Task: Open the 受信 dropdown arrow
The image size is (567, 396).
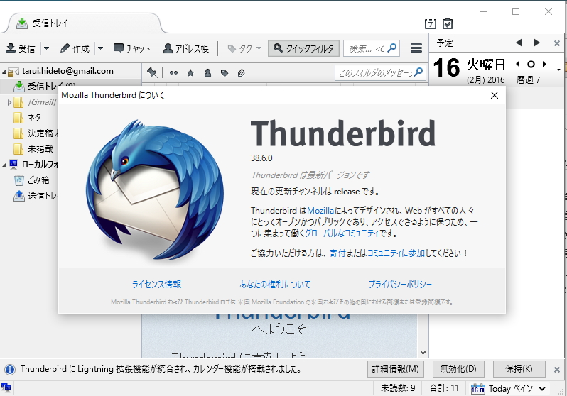Action: [46, 48]
